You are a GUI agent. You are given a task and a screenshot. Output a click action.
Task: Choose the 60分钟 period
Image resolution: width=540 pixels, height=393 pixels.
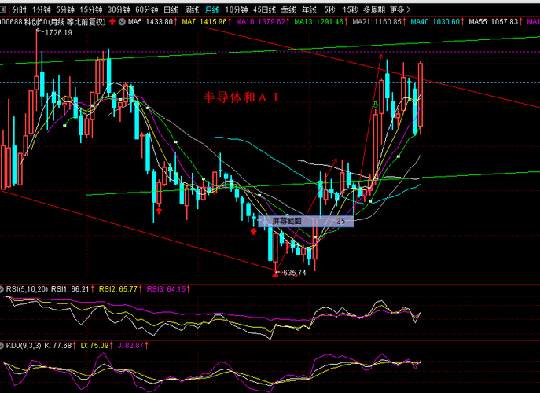146,9
